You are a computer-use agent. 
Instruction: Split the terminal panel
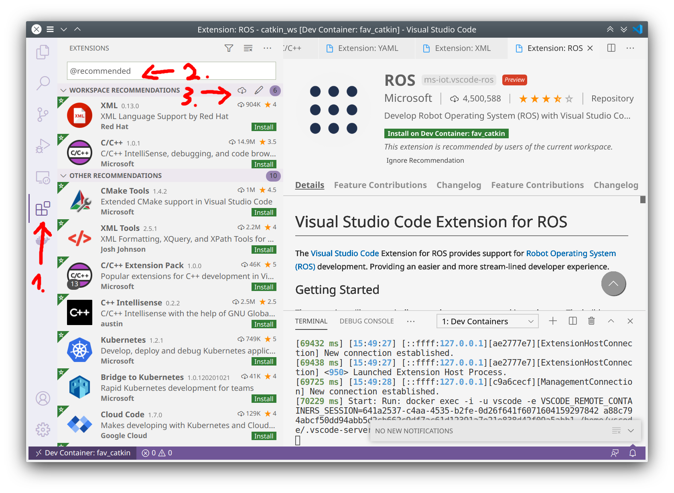click(x=572, y=321)
